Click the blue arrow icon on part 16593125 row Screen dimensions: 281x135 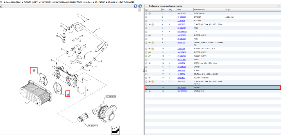click(149, 78)
